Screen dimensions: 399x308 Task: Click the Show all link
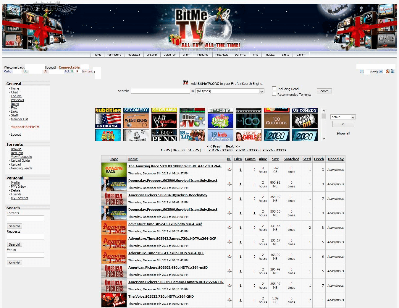point(343,133)
